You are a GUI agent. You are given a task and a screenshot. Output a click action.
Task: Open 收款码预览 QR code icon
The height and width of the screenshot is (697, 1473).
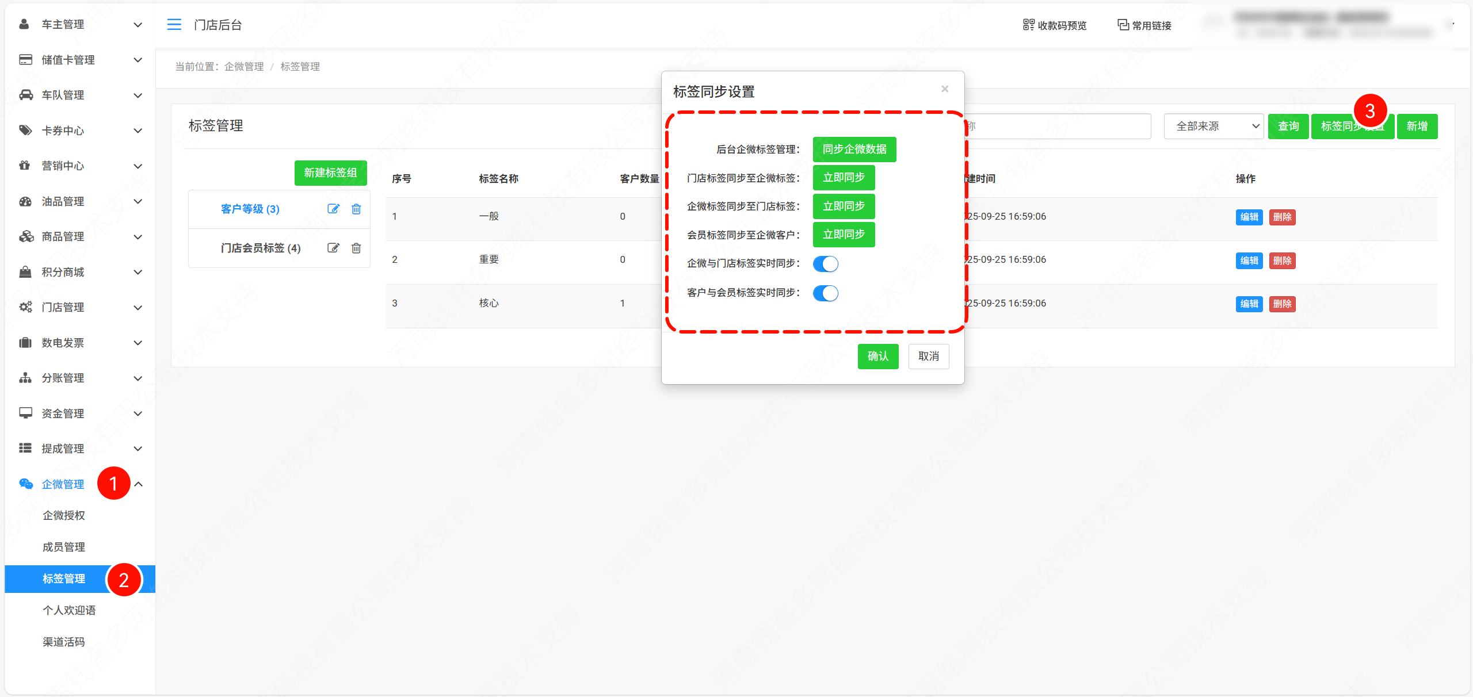(1028, 25)
